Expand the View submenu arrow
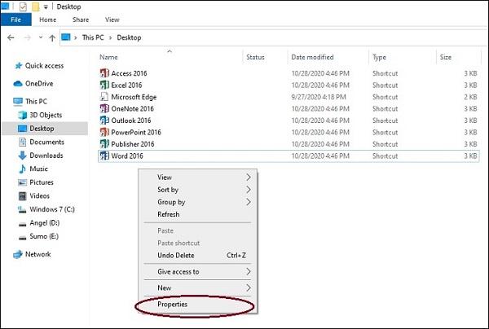This screenshot has height=329, width=489. point(249,178)
